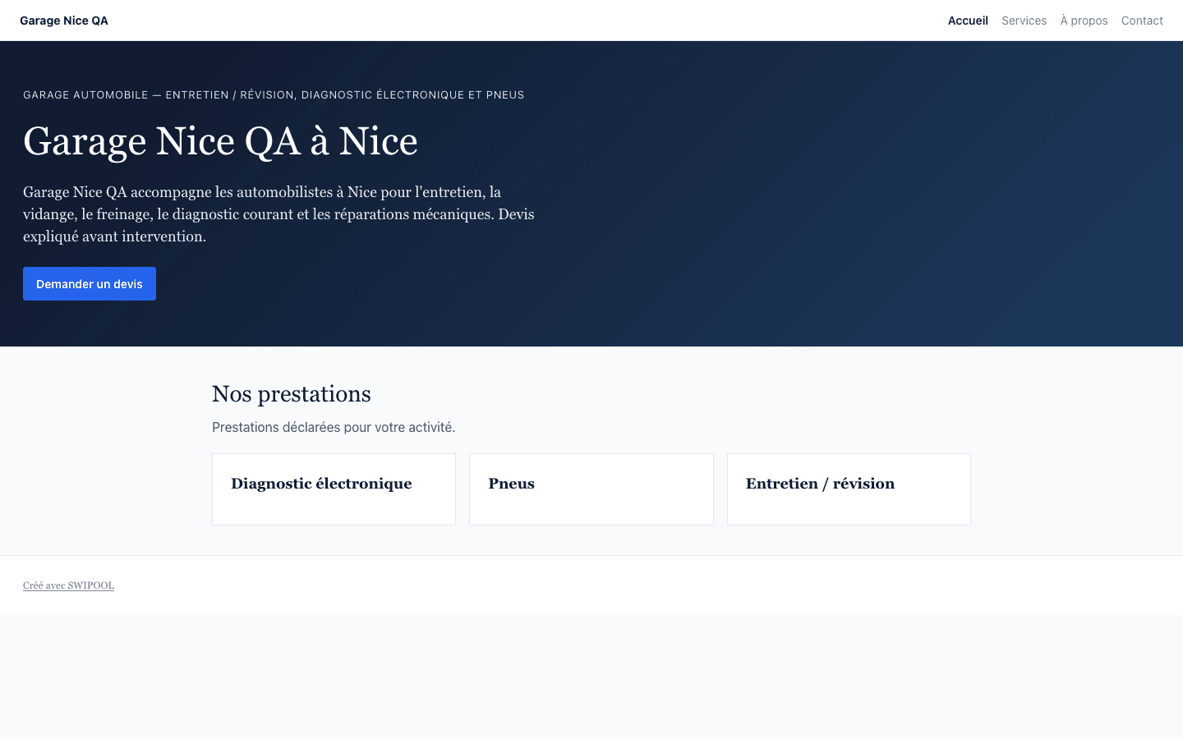The image size is (1183, 739).
Task: Click the Garage Nice QA à Nice heading
Action: tap(220, 141)
